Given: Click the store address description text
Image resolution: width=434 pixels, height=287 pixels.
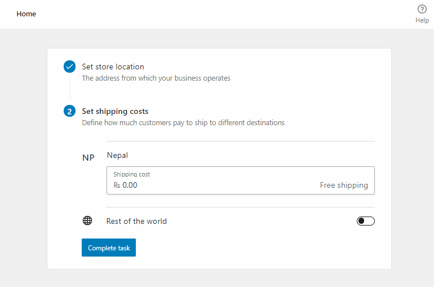Looking at the screenshot, I should pyautogui.click(x=156, y=78).
